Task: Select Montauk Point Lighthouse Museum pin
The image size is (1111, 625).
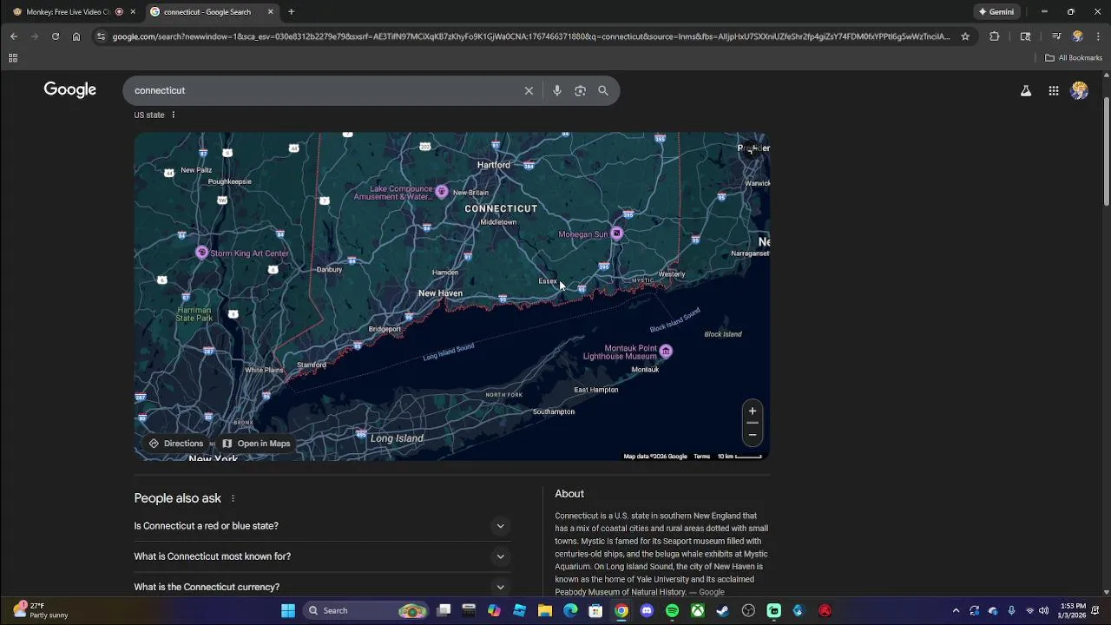Action: click(x=666, y=352)
